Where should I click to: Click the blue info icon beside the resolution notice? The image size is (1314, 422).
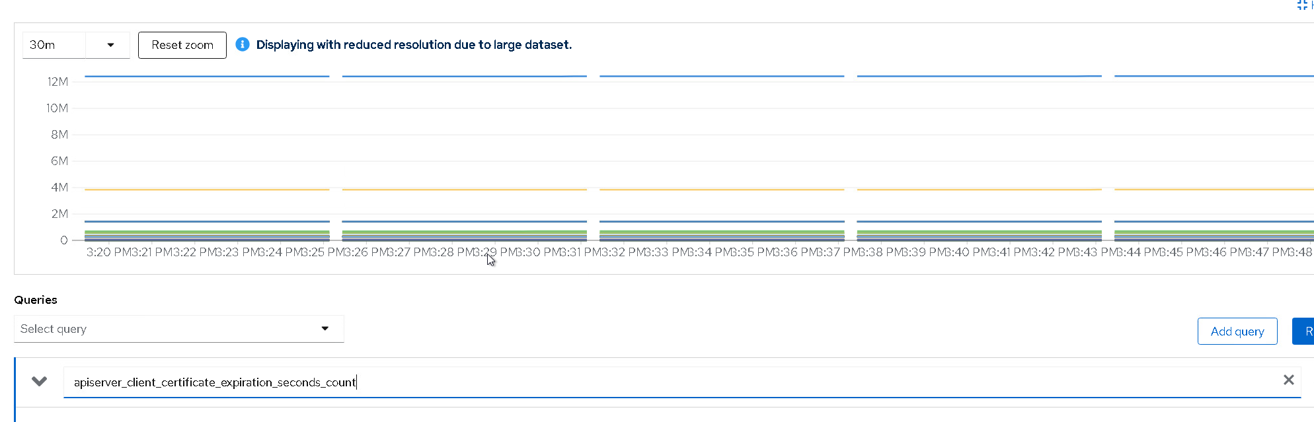(x=243, y=44)
